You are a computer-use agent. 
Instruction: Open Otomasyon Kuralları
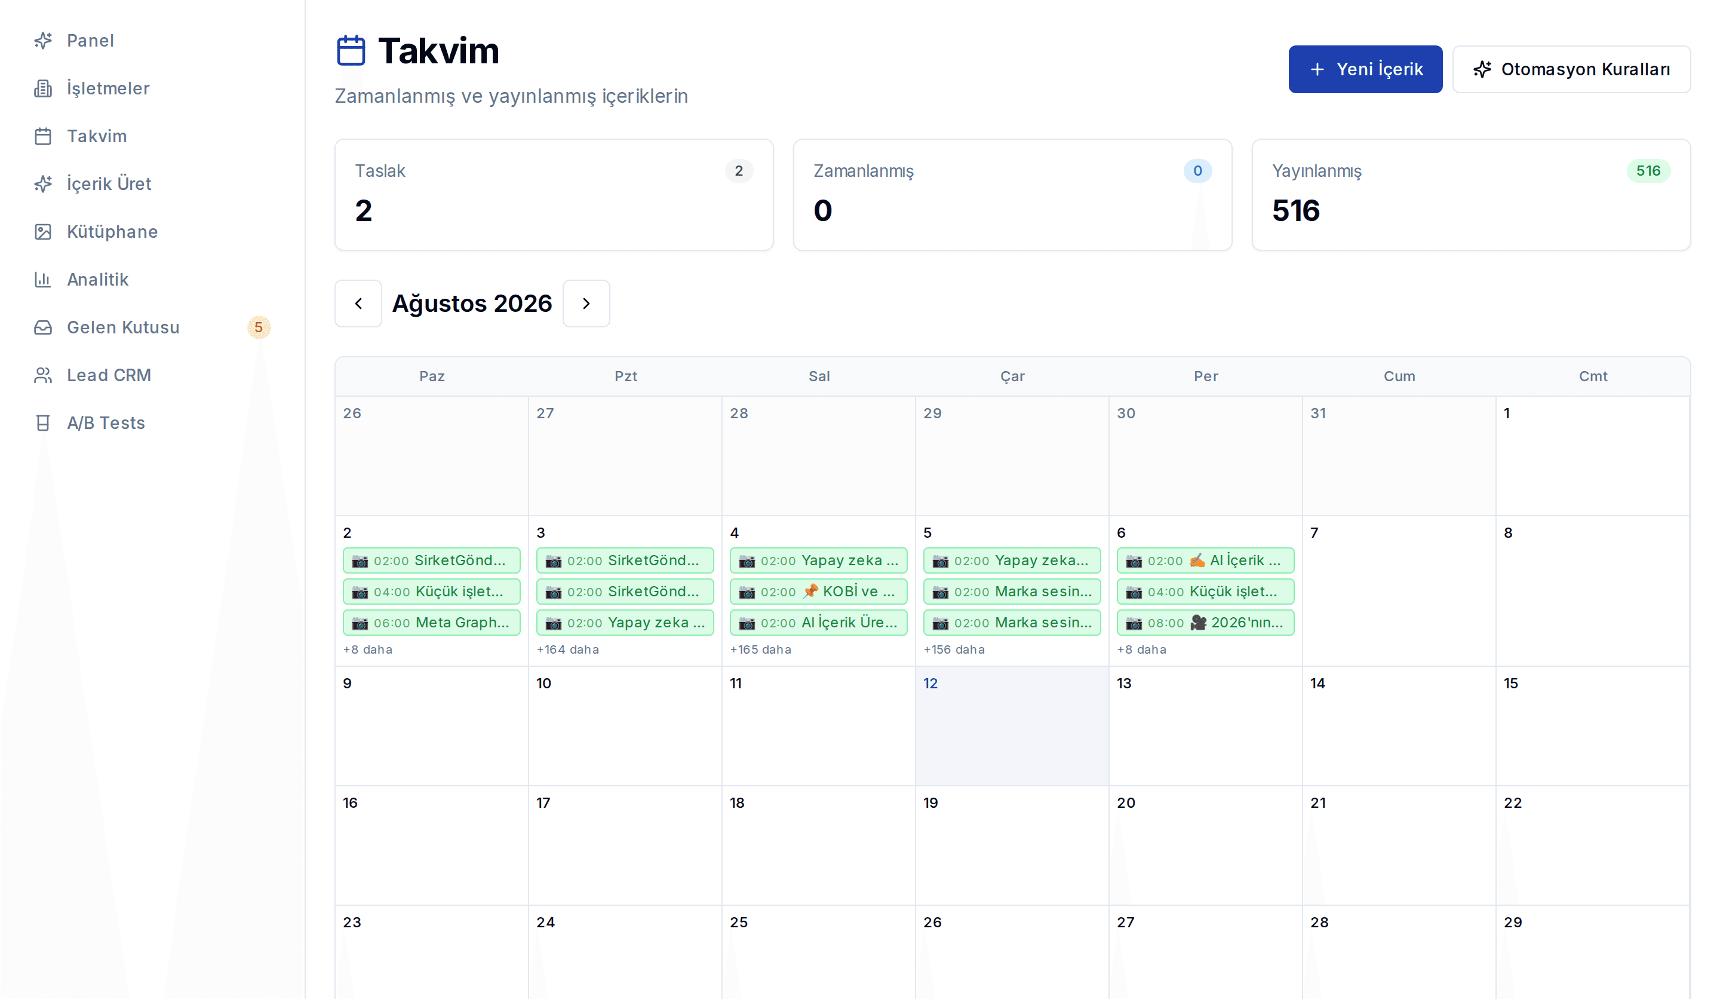(x=1571, y=69)
